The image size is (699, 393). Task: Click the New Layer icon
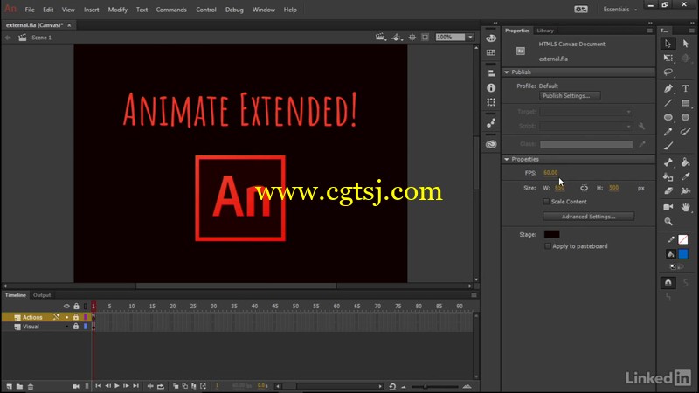pyautogui.click(x=9, y=386)
